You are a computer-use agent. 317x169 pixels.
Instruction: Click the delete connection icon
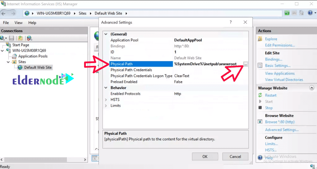30,38
